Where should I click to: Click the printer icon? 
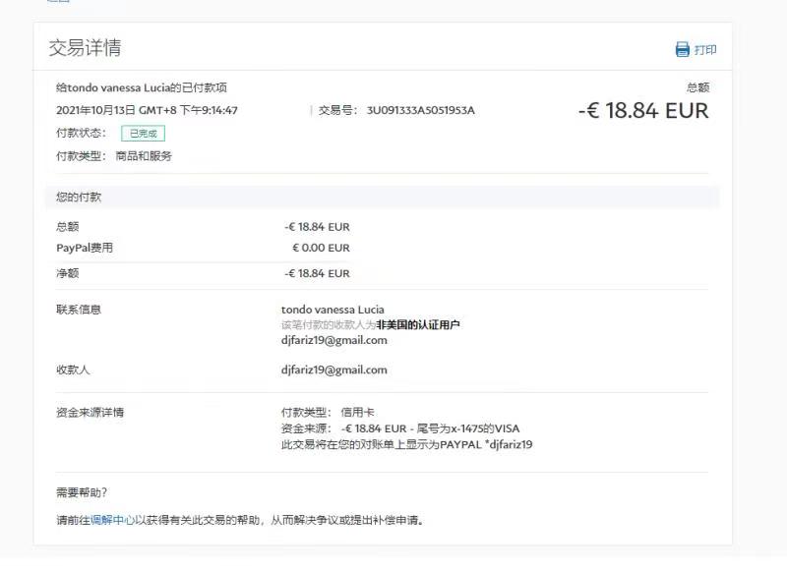682,49
